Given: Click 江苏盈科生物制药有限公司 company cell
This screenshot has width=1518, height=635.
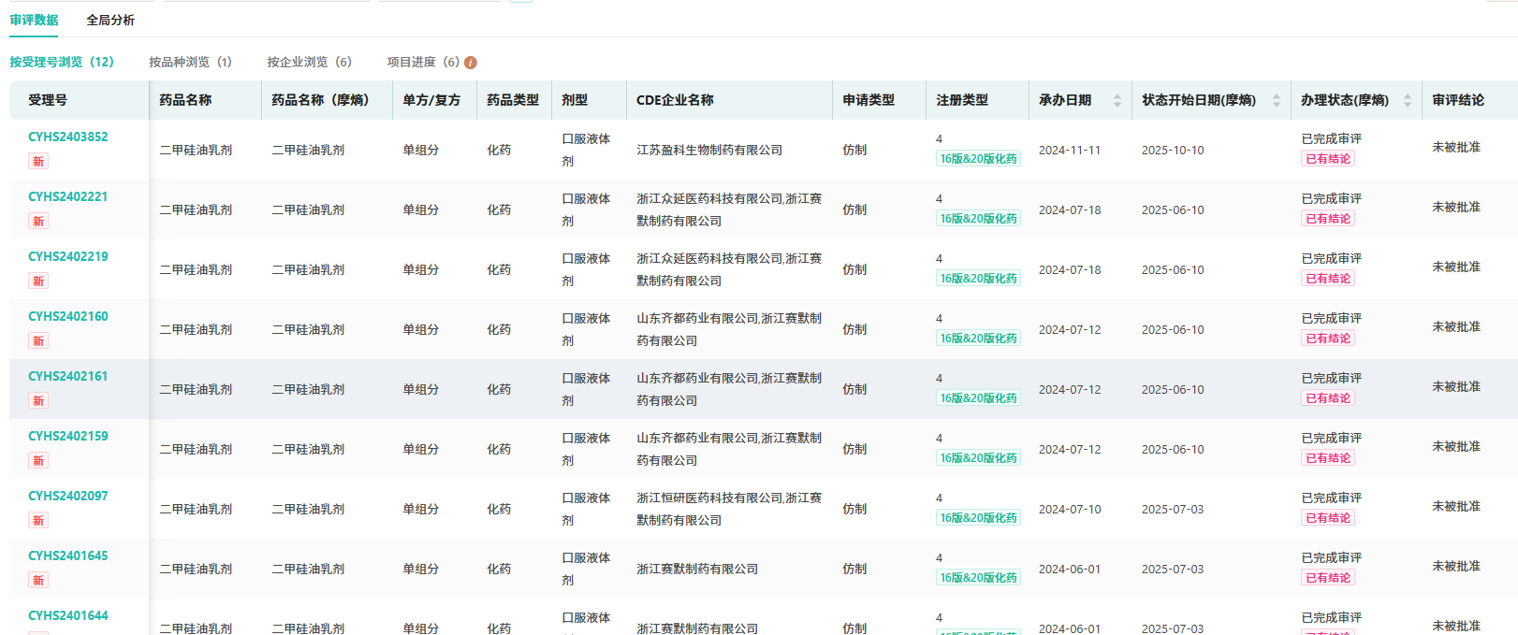Looking at the screenshot, I should tap(709, 150).
